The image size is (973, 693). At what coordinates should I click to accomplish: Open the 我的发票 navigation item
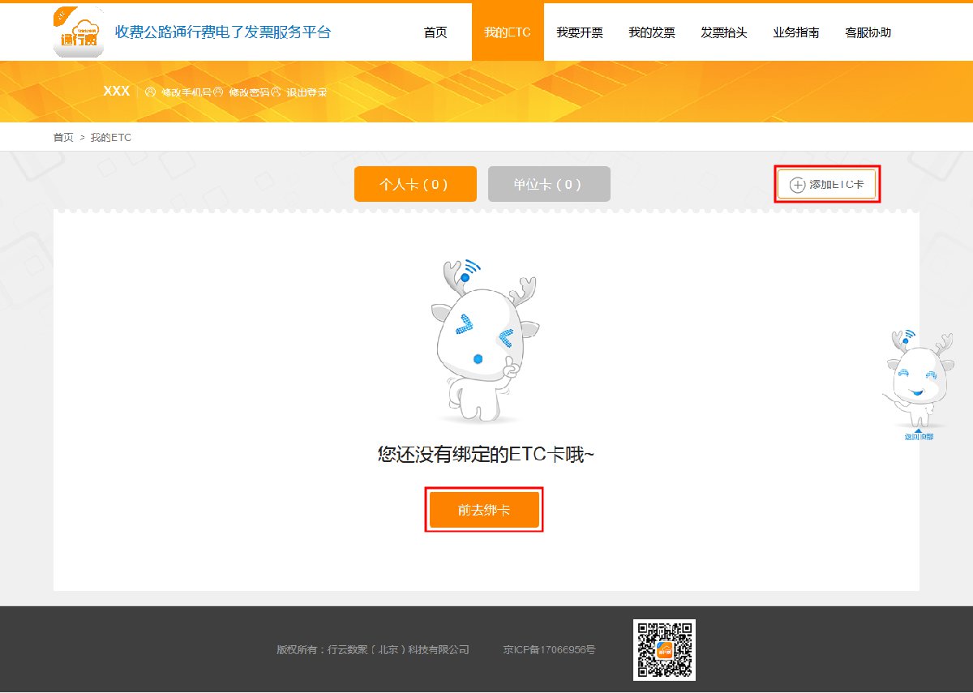[x=652, y=32]
